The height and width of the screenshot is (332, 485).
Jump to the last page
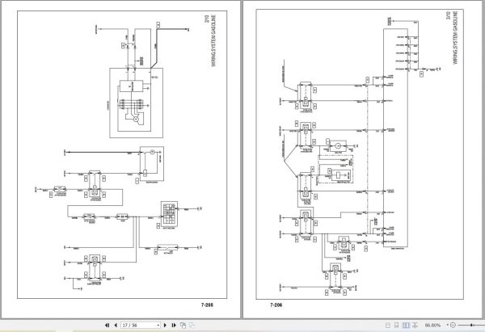coord(174,326)
